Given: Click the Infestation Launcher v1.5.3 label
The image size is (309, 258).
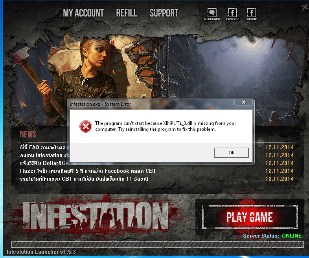Looking at the screenshot, I should pos(41,252).
